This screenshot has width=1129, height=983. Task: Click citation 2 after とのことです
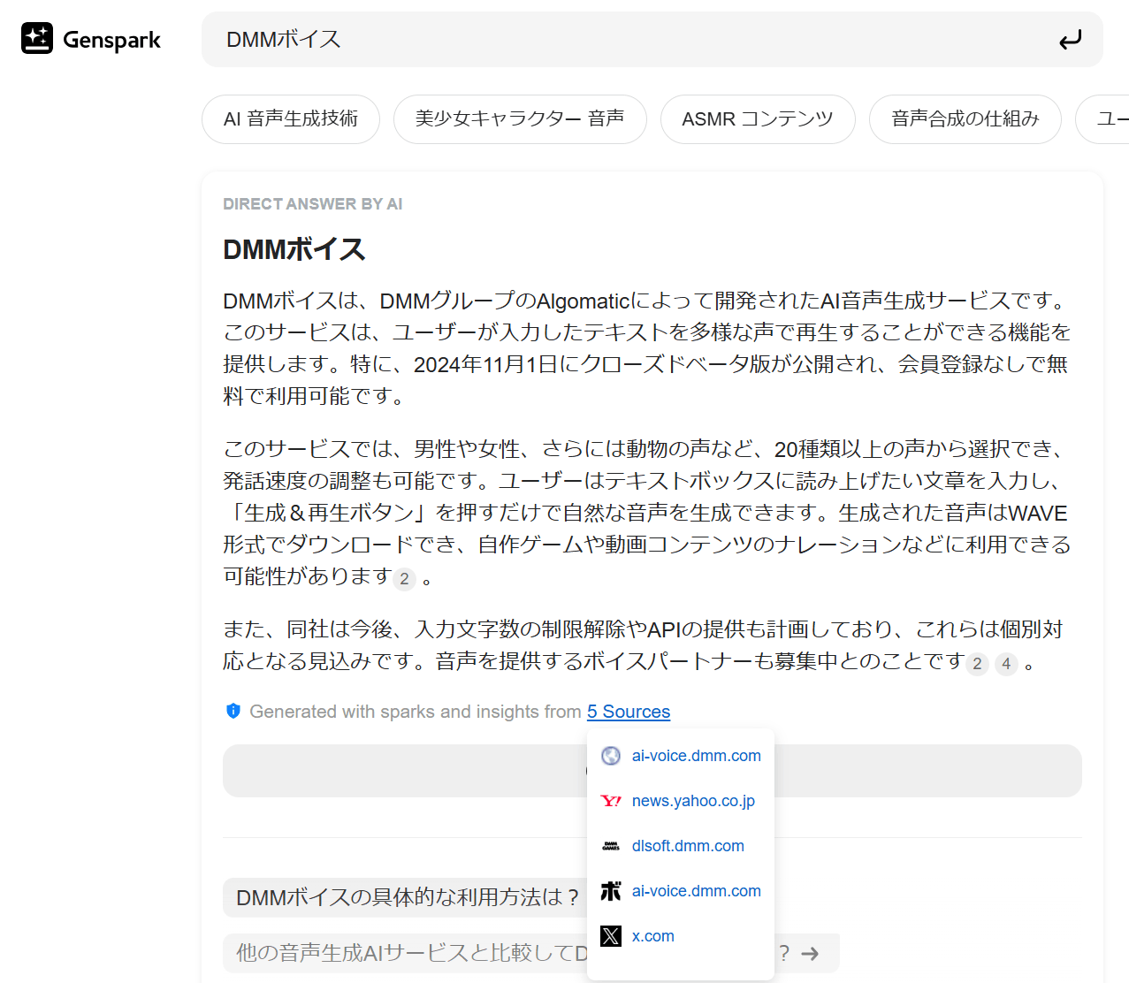pos(977,664)
